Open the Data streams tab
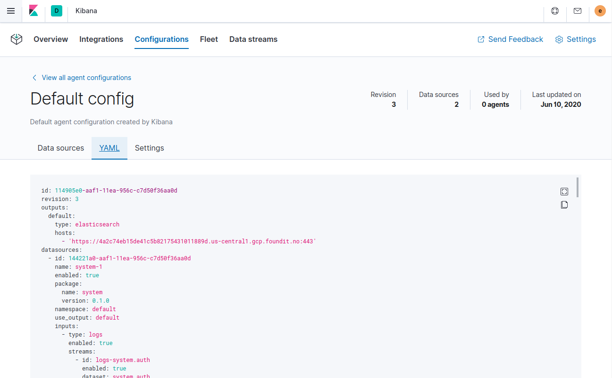612x378 pixels. pyautogui.click(x=253, y=40)
